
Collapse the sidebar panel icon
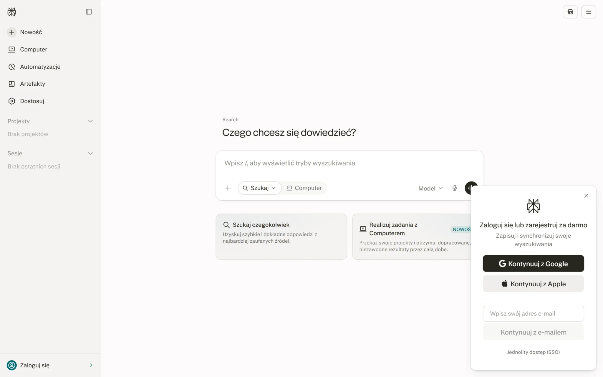89,12
